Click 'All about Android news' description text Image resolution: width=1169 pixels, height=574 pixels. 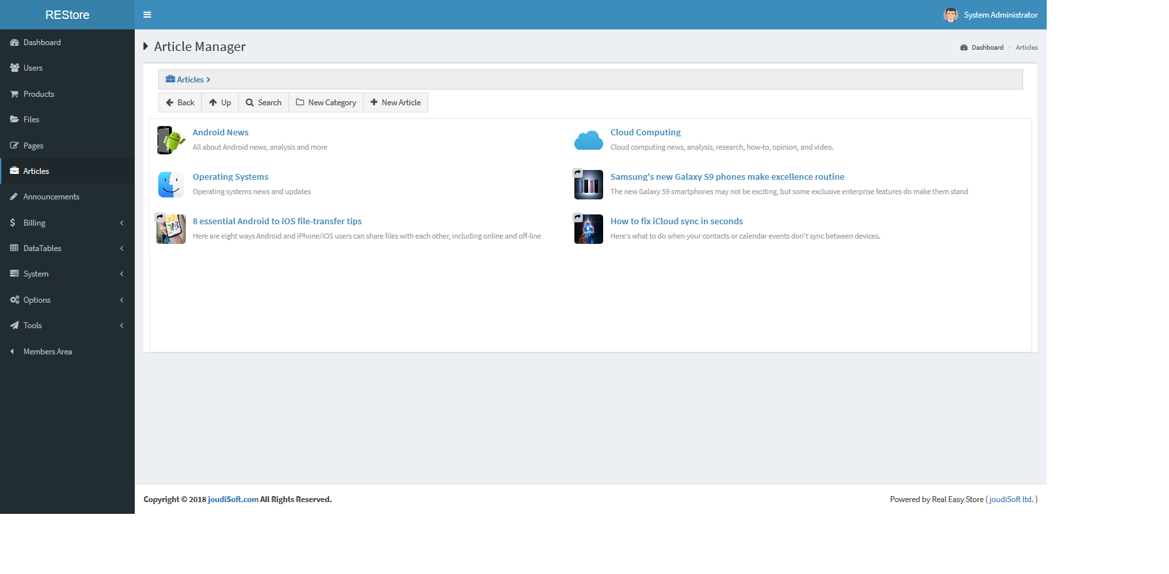click(260, 147)
